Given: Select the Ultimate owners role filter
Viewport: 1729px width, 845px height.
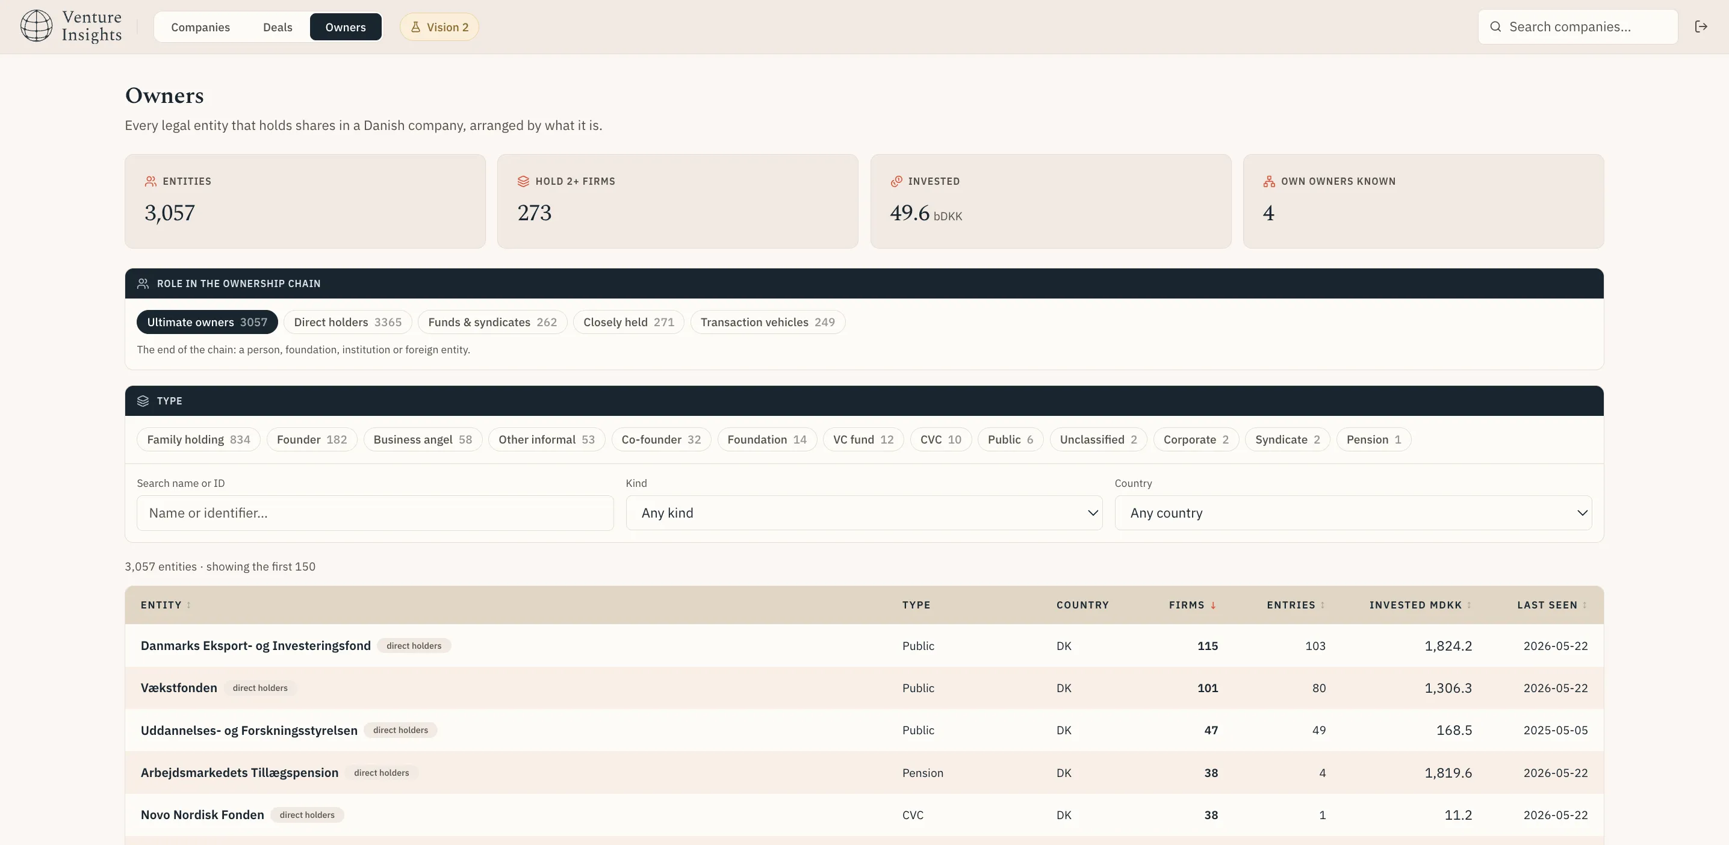Looking at the screenshot, I should (x=206, y=322).
